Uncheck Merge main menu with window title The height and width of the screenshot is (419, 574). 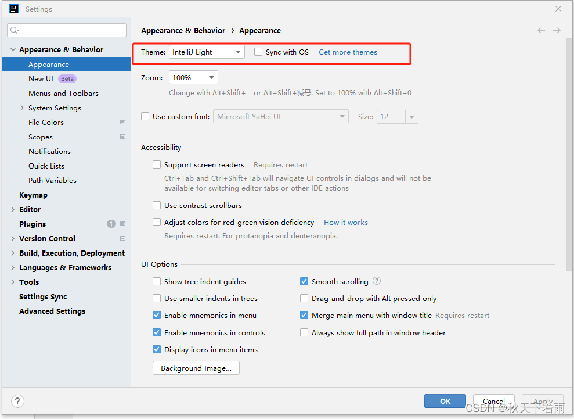coord(304,315)
